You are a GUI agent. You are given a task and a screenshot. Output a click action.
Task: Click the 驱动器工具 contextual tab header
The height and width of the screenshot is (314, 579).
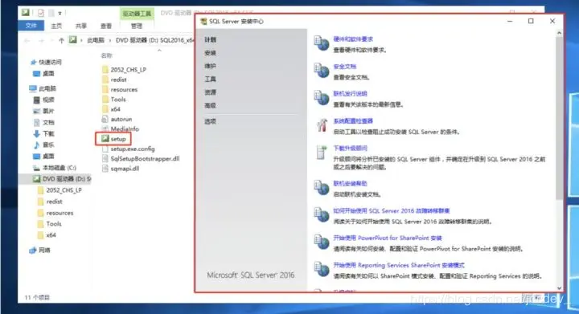137,14
